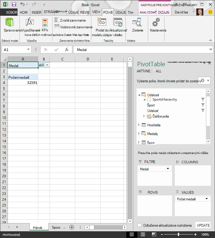Switch to Page Break Preview view
This screenshot has width=215, height=238.
click(x=154, y=235)
